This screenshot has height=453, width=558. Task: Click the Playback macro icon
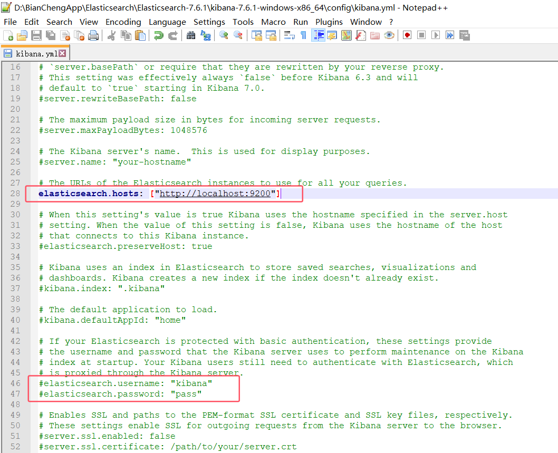coord(436,35)
